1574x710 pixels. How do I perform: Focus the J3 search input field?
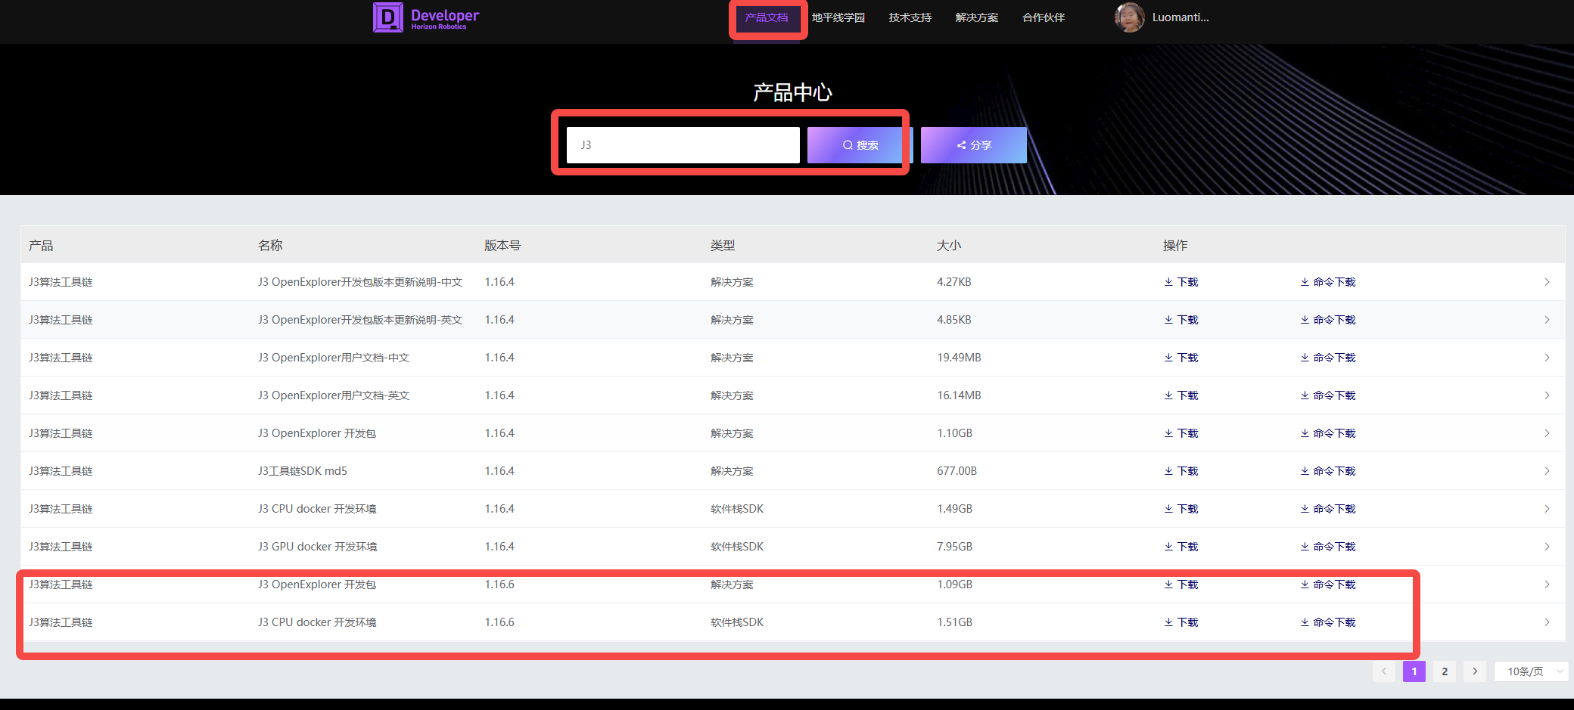coord(683,145)
